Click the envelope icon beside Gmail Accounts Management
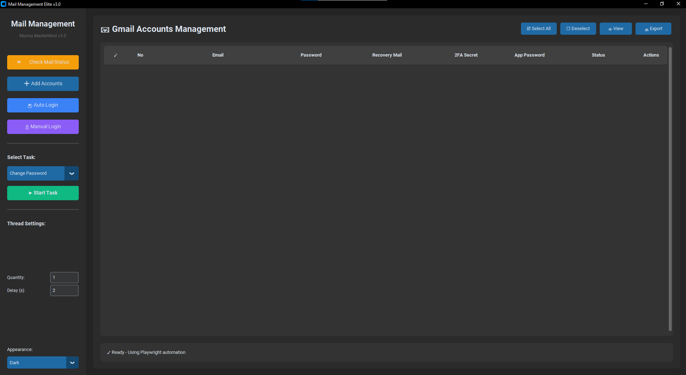This screenshot has height=375, width=686. (x=105, y=30)
